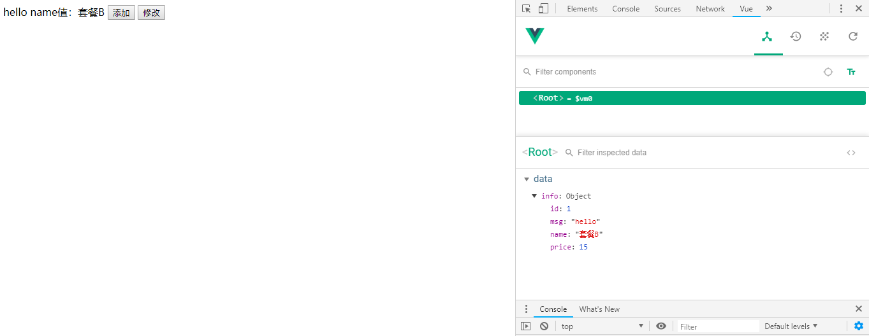The width and height of the screenshot is (869, 336).
Task: Click the name "套餐B" value
Action: [x=588, y=234]
